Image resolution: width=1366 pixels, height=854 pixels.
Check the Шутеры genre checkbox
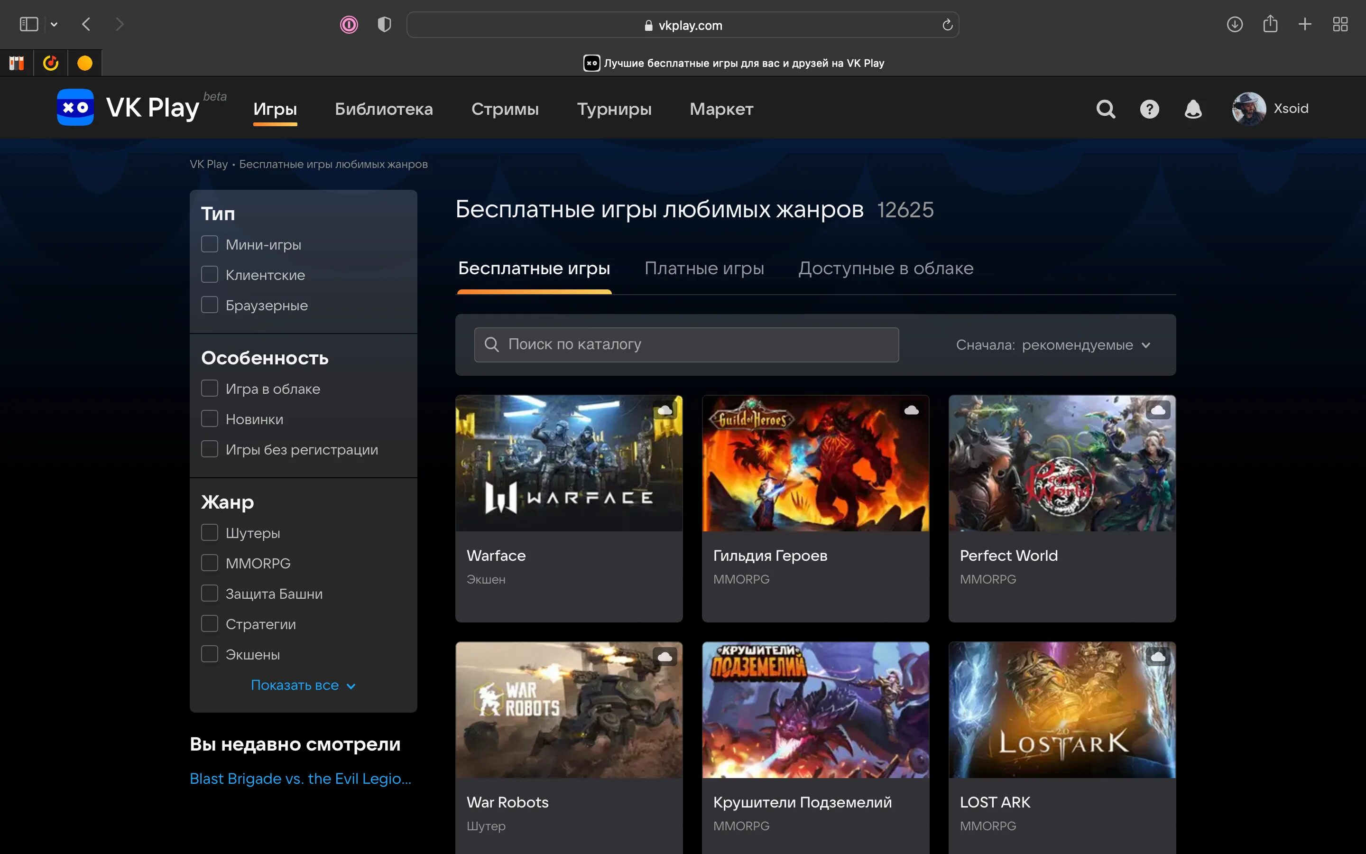210,533
